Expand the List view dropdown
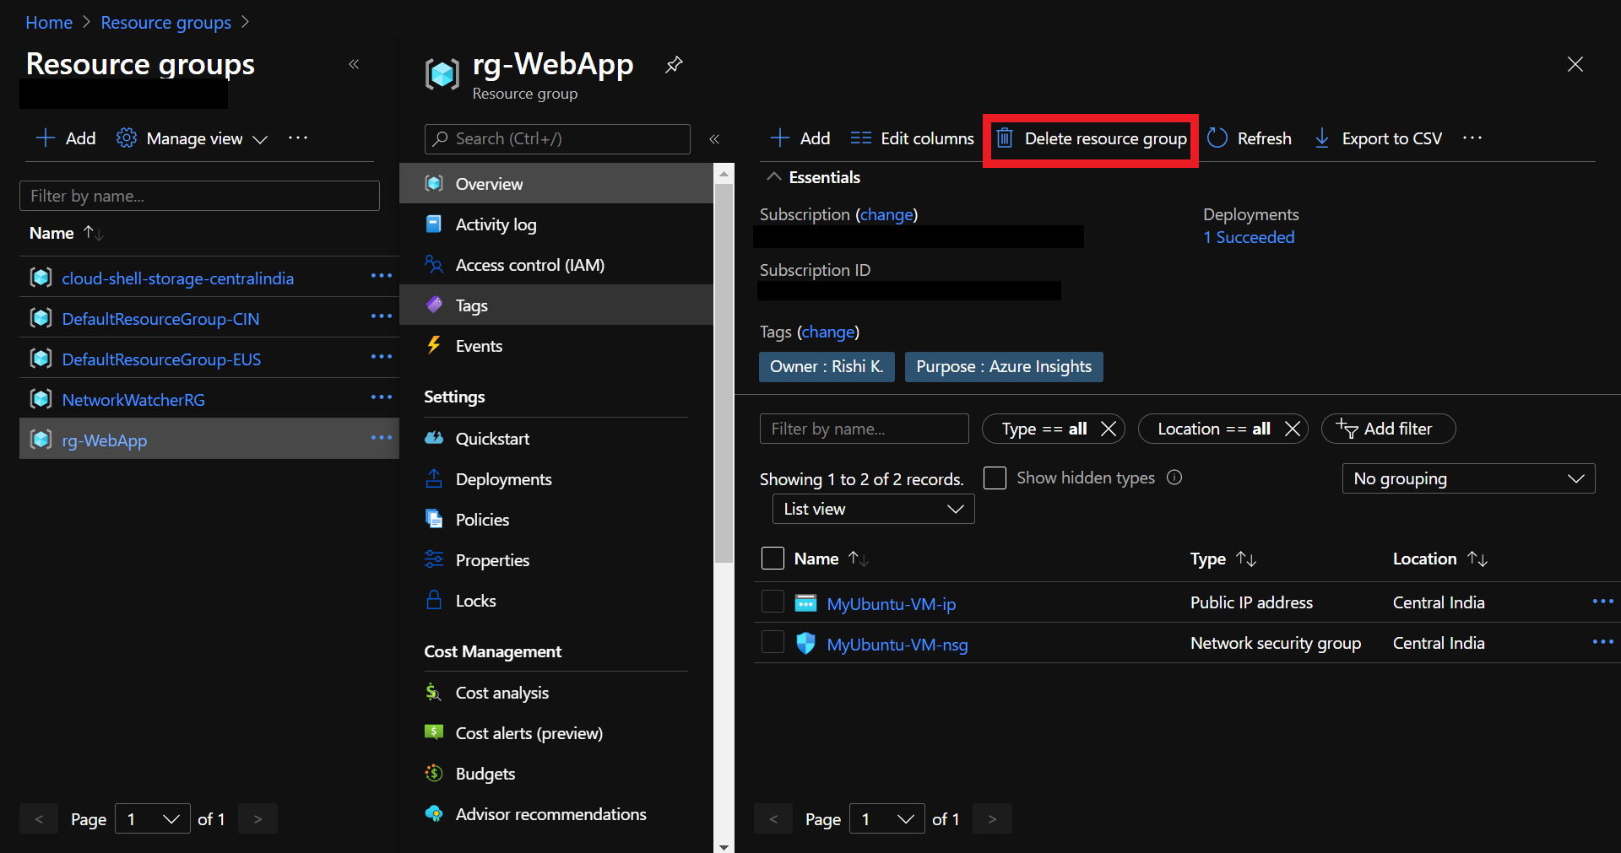Screen dimensions: 1621x853 coord(873,509)
